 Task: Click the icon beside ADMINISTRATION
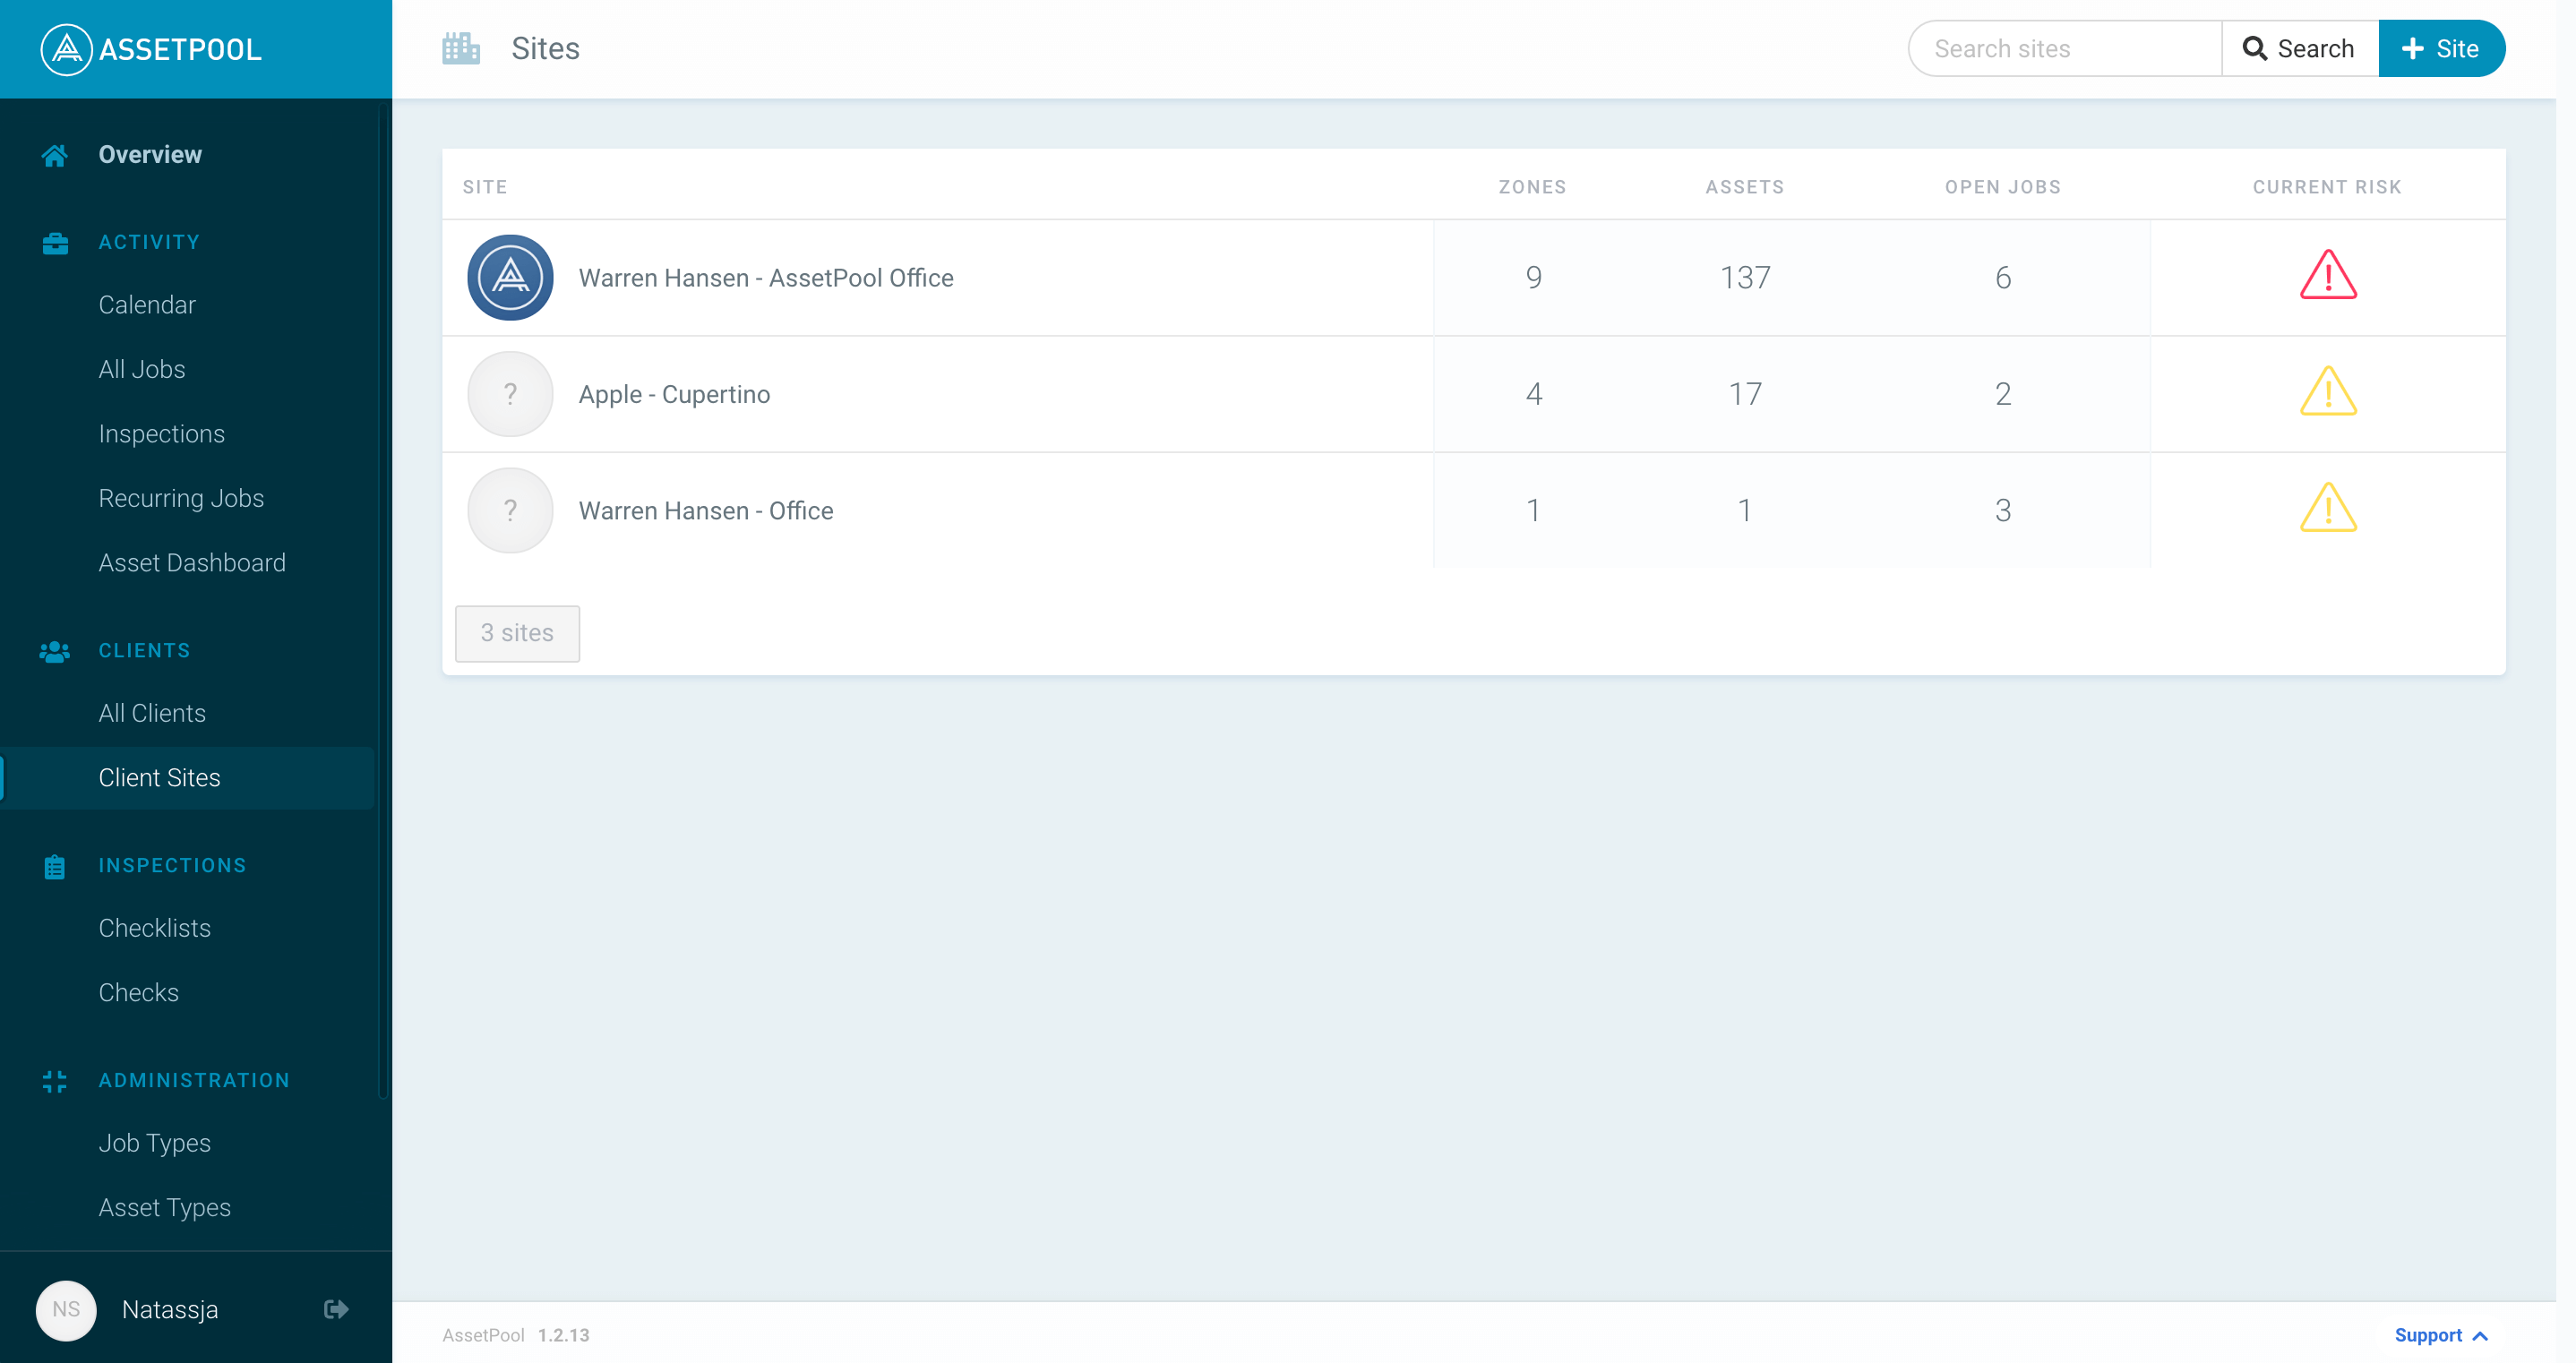[54, 1080]
